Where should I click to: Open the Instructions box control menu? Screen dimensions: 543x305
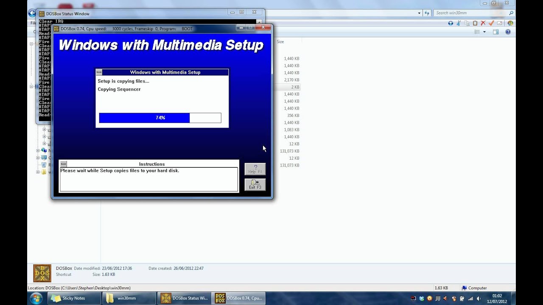tap(63, 164)
